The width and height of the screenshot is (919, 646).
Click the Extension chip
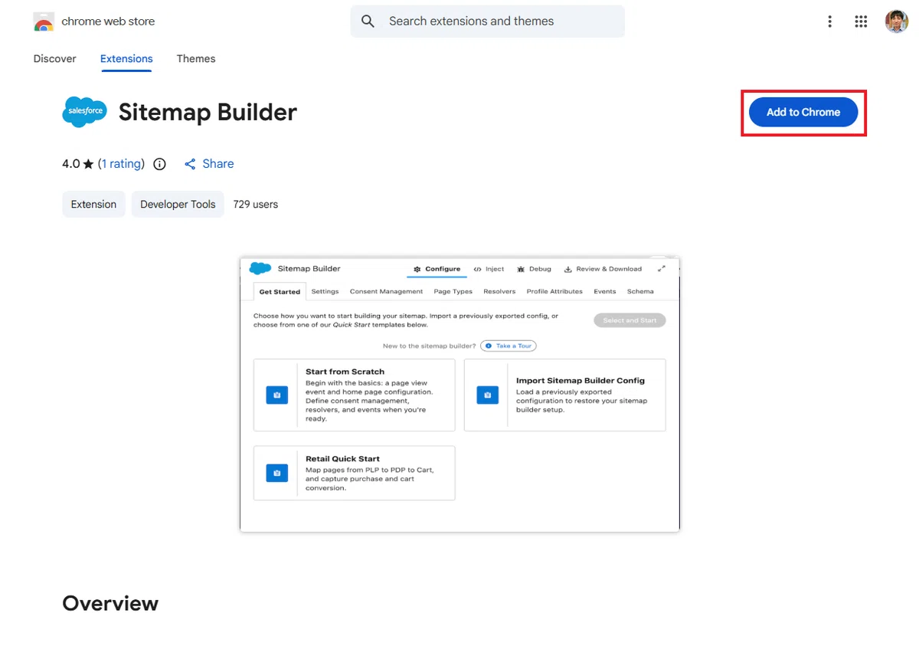[93, 205]
